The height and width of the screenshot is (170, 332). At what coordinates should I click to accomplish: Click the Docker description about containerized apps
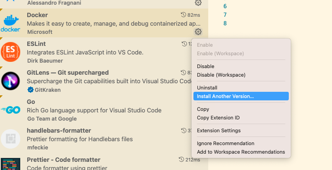[x=114, y=23]
